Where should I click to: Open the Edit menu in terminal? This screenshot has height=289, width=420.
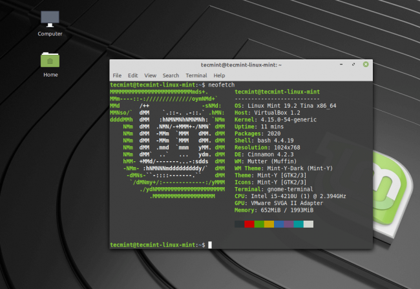point(133,75)
